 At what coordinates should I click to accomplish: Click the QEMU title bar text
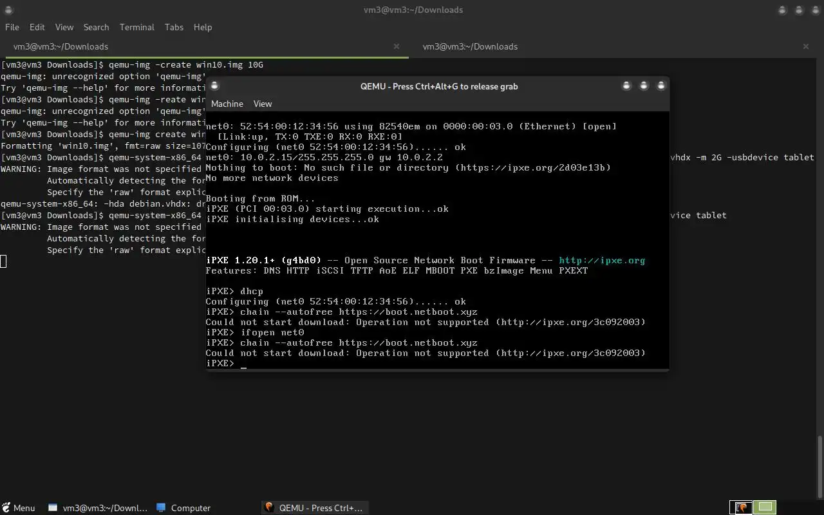point(439,86)
